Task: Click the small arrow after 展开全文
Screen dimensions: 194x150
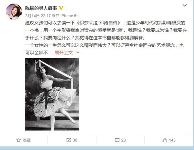Action: 78,53
